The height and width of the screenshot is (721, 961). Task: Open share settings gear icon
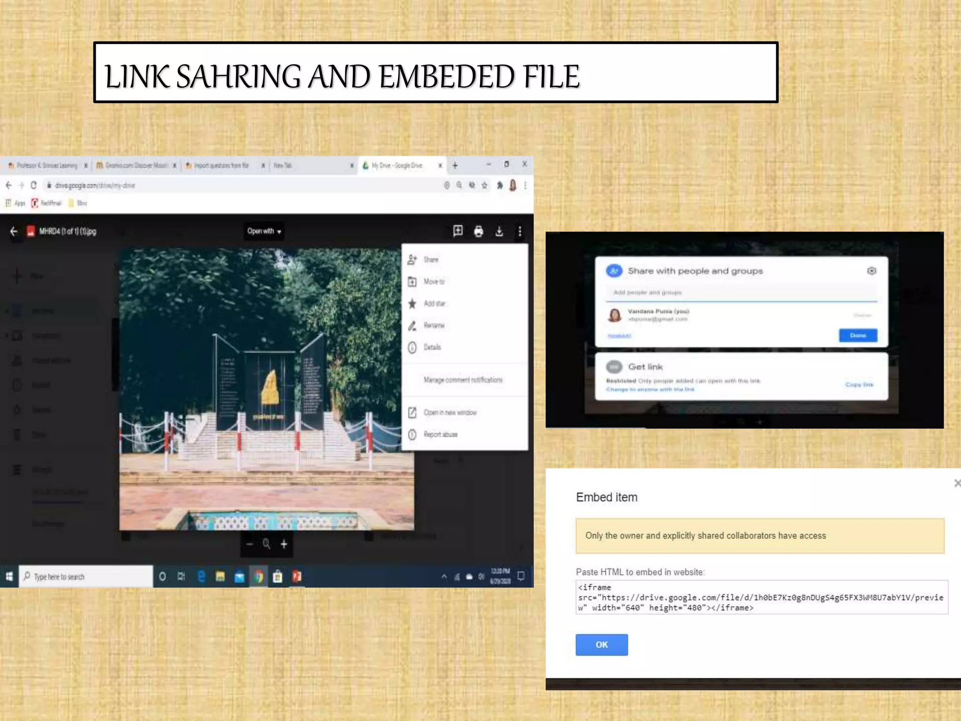[871, 271]
